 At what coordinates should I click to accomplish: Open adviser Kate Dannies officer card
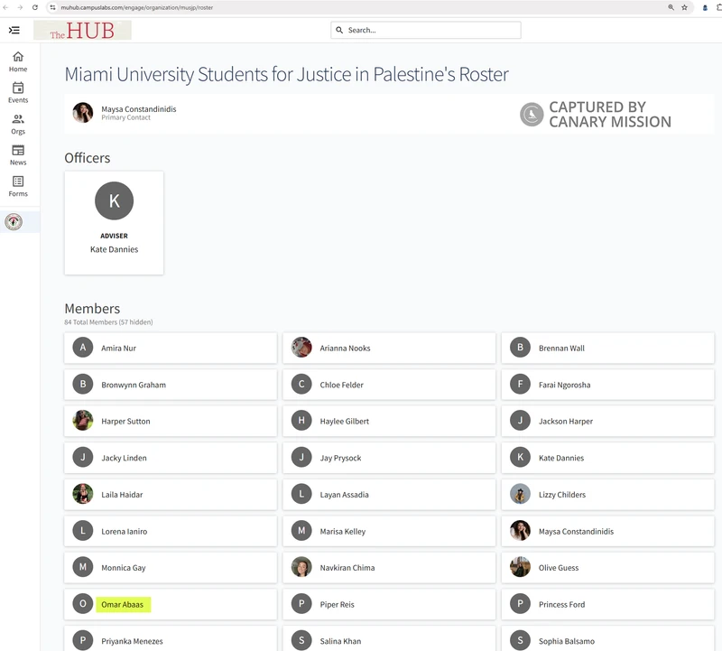point(115,223)
